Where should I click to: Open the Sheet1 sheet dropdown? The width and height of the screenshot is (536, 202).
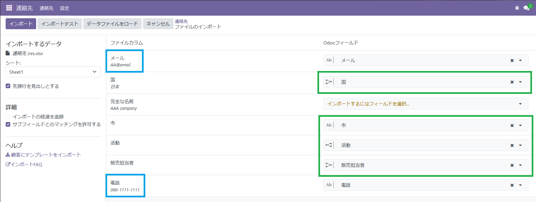point(53,72)
